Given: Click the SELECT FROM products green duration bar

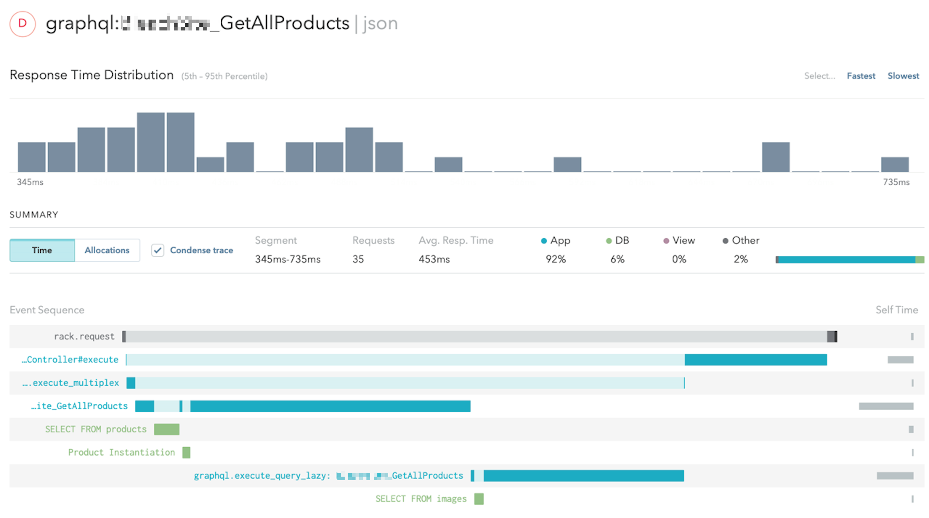Looking at the screenshot, I should 167,429.
